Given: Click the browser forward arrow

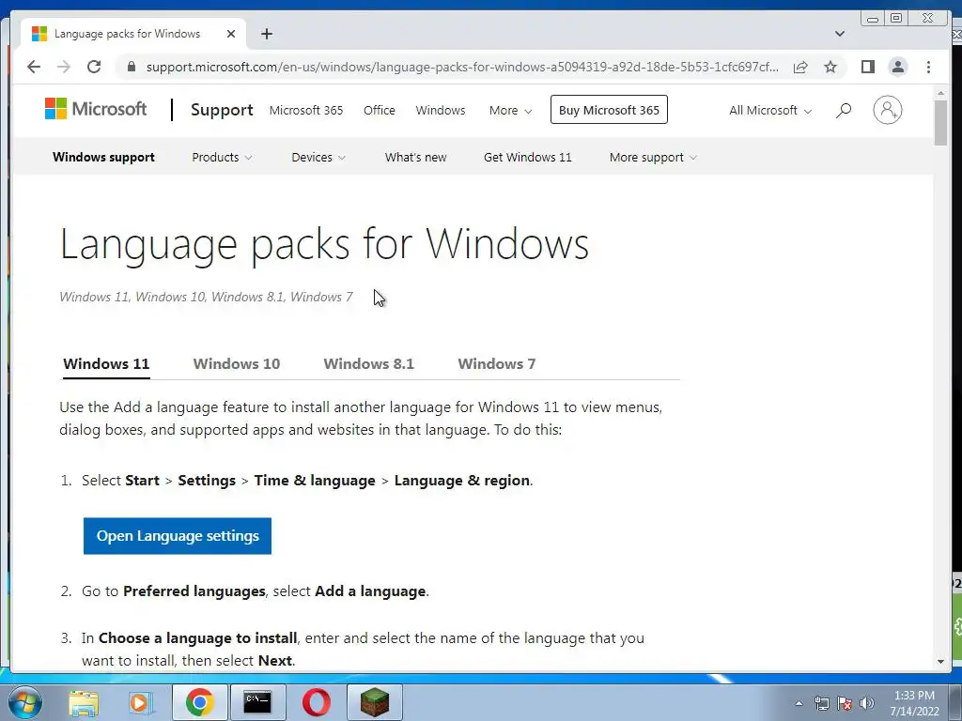Looking at the screenshot, I should [64, 67].
